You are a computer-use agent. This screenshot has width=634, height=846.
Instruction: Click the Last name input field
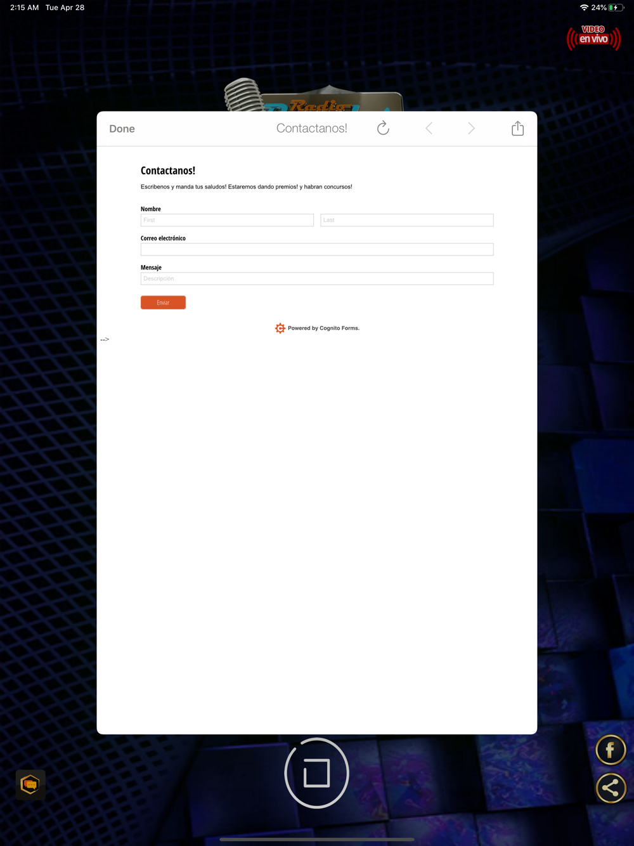407,220
